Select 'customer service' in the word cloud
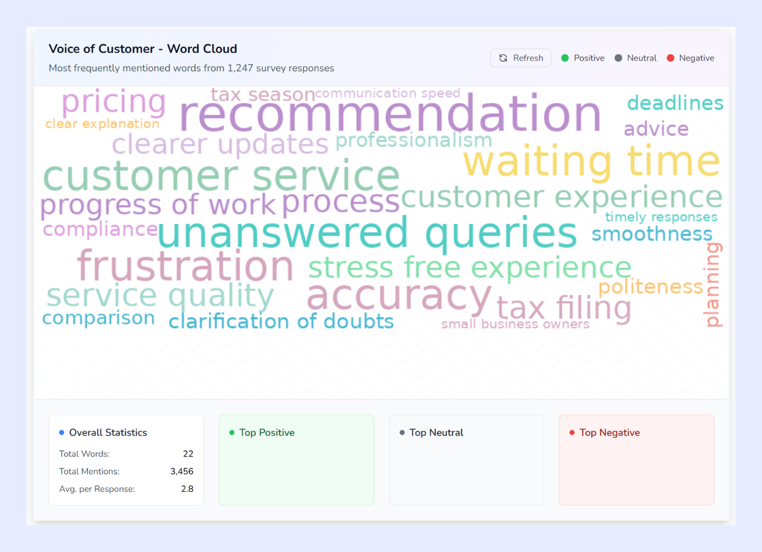 tap(221, 176)
